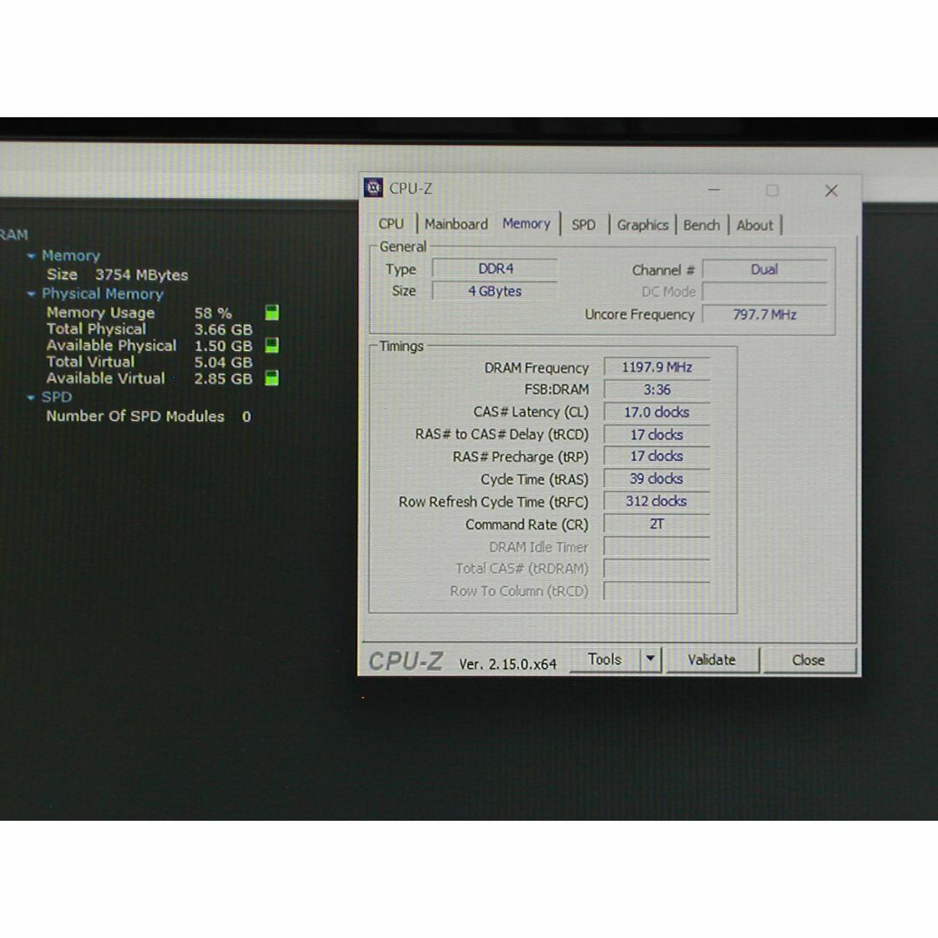Image resolution: width=938 pixels, height=938 pixels.
Task: Click the Close button in CPU-Z
Action: point(809,660)
